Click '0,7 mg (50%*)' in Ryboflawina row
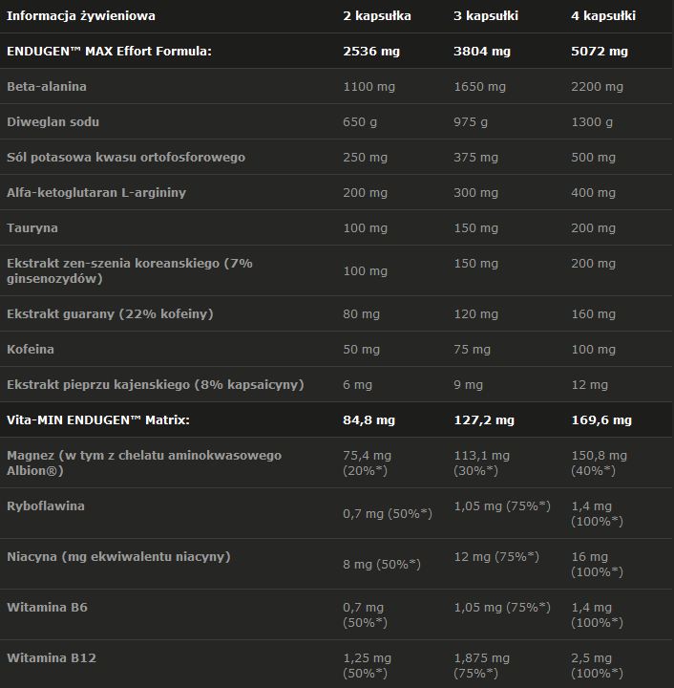 (x=388, y=513)
